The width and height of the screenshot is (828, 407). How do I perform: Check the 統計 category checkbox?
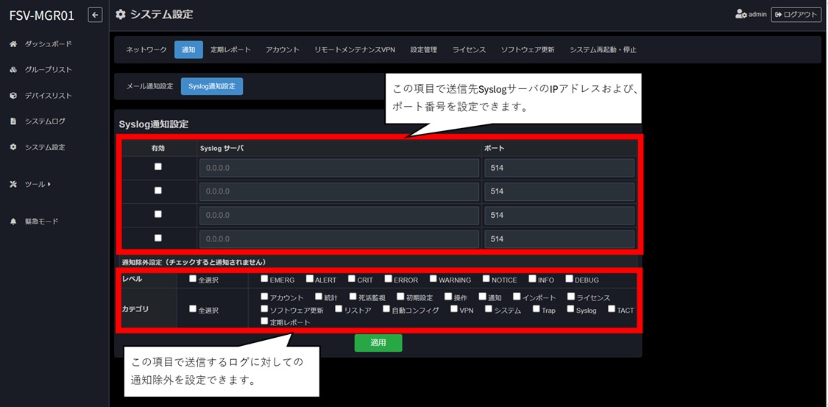click(x=319, y=297)
